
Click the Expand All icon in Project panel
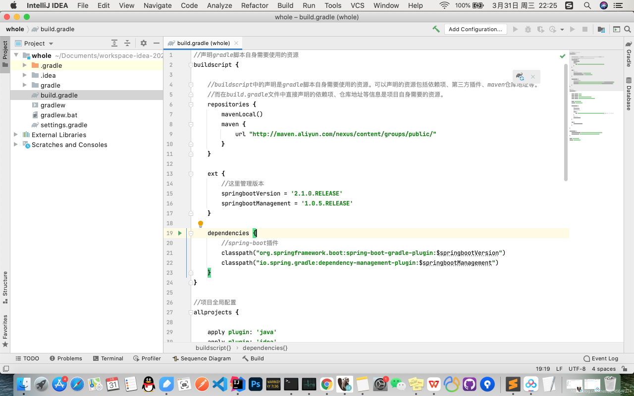(x=114, y=43)
